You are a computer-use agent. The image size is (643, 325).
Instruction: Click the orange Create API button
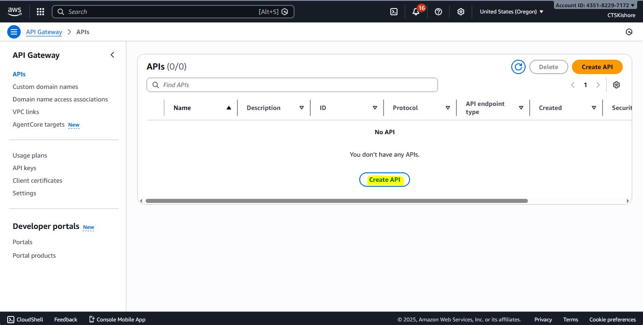coord(597,67)
